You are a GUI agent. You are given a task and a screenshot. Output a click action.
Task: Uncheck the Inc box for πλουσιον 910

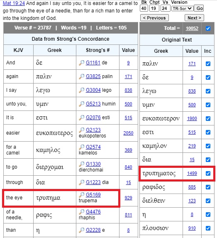[208, 228]
